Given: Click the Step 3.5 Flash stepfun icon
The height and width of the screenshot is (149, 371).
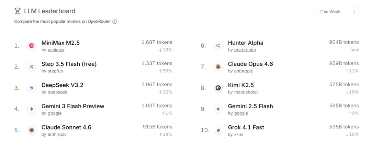Looking at the screenshot, I should coord(32,67).
